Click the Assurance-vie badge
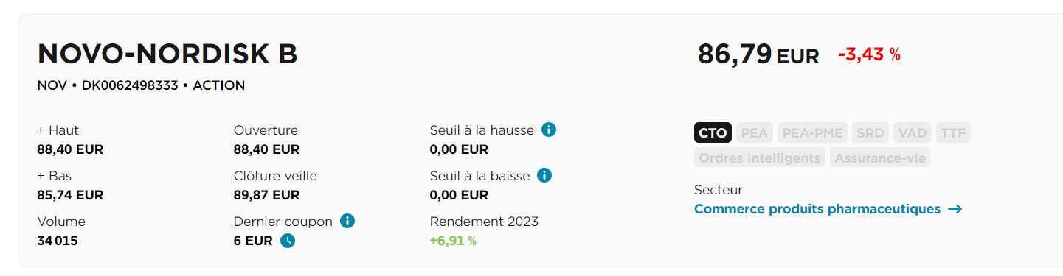This screenshot has height=276, width=1063. [880, 158]
